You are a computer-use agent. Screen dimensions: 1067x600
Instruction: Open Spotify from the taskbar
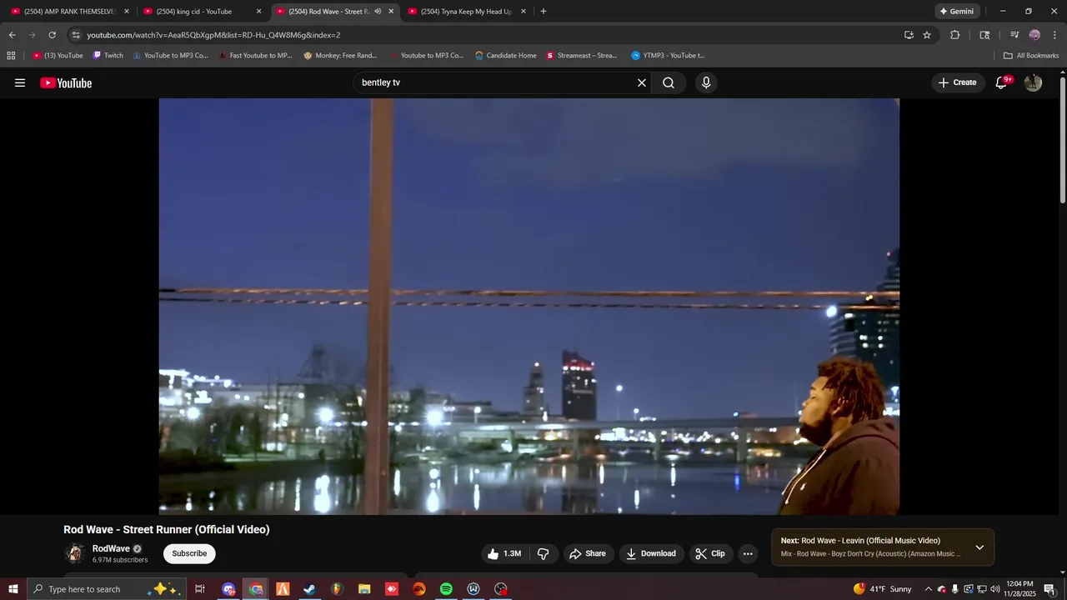[x=446, y=589]
